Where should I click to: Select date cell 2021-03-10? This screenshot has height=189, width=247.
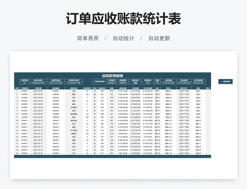click(38, 121)
